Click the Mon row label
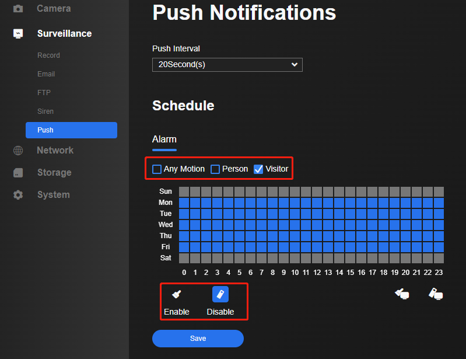The width and height of the screenshot is (466, 359). [x=166, y=203]
